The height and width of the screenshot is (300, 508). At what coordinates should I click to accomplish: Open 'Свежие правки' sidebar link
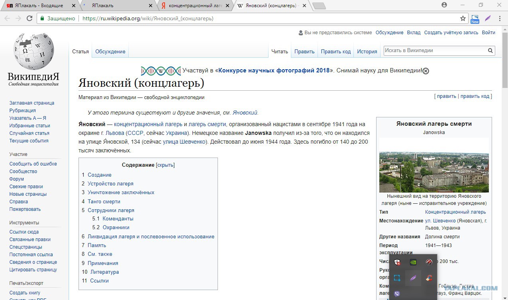coord(26,186)
